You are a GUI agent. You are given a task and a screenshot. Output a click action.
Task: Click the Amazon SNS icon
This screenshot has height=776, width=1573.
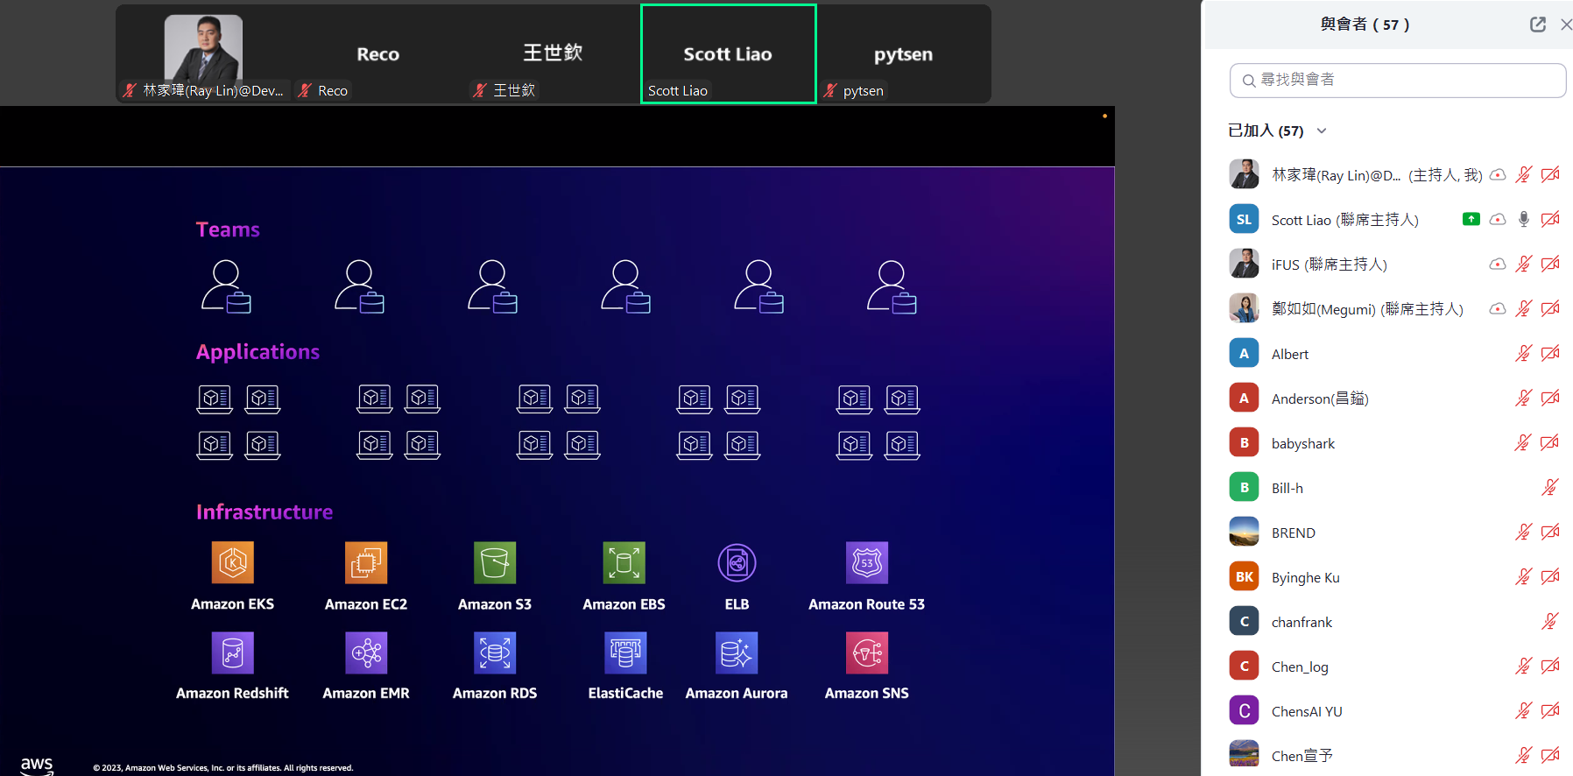[x=866, y=653]
